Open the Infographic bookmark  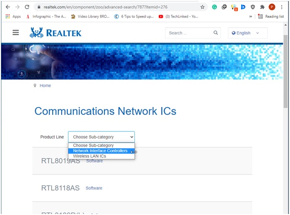point(46,16)
